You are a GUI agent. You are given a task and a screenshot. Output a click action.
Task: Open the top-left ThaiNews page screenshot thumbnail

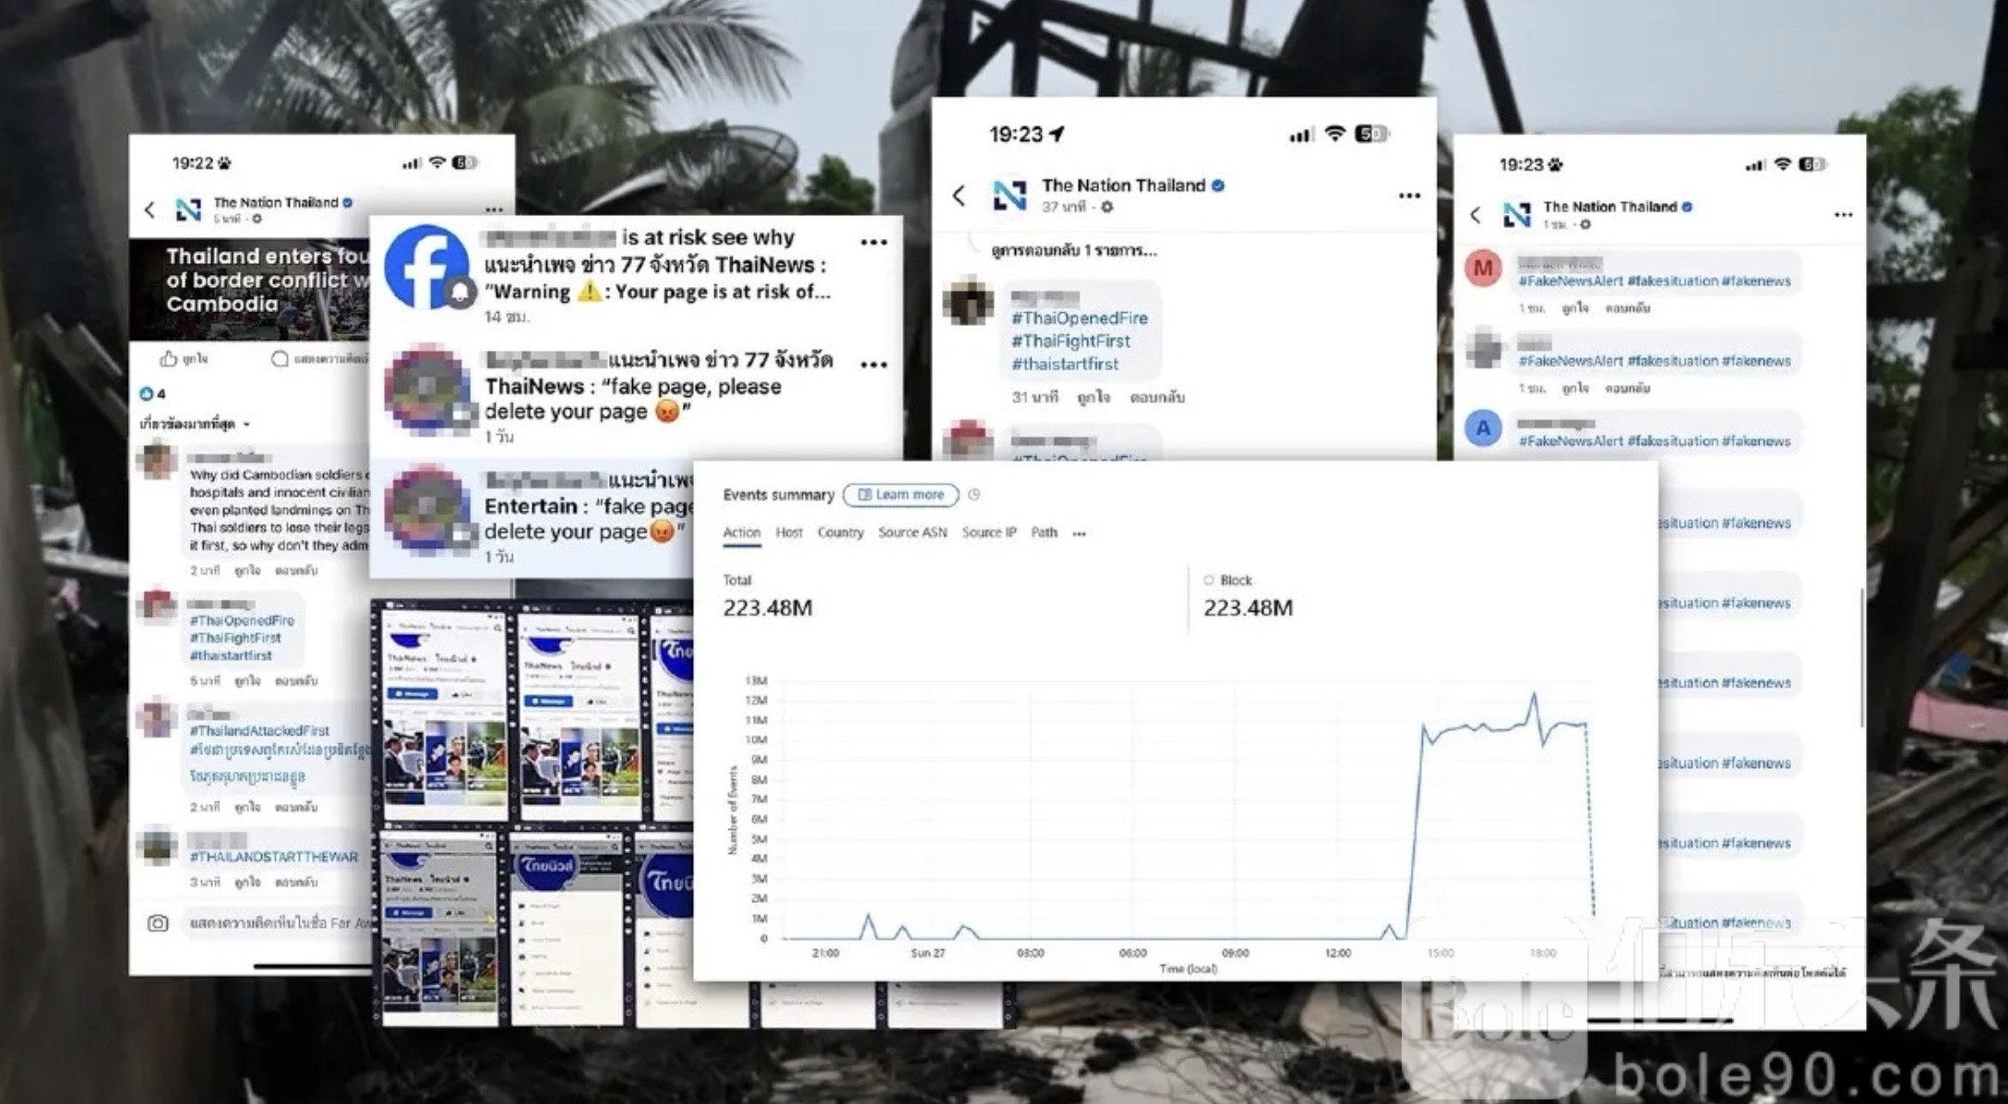click(445, 714)
